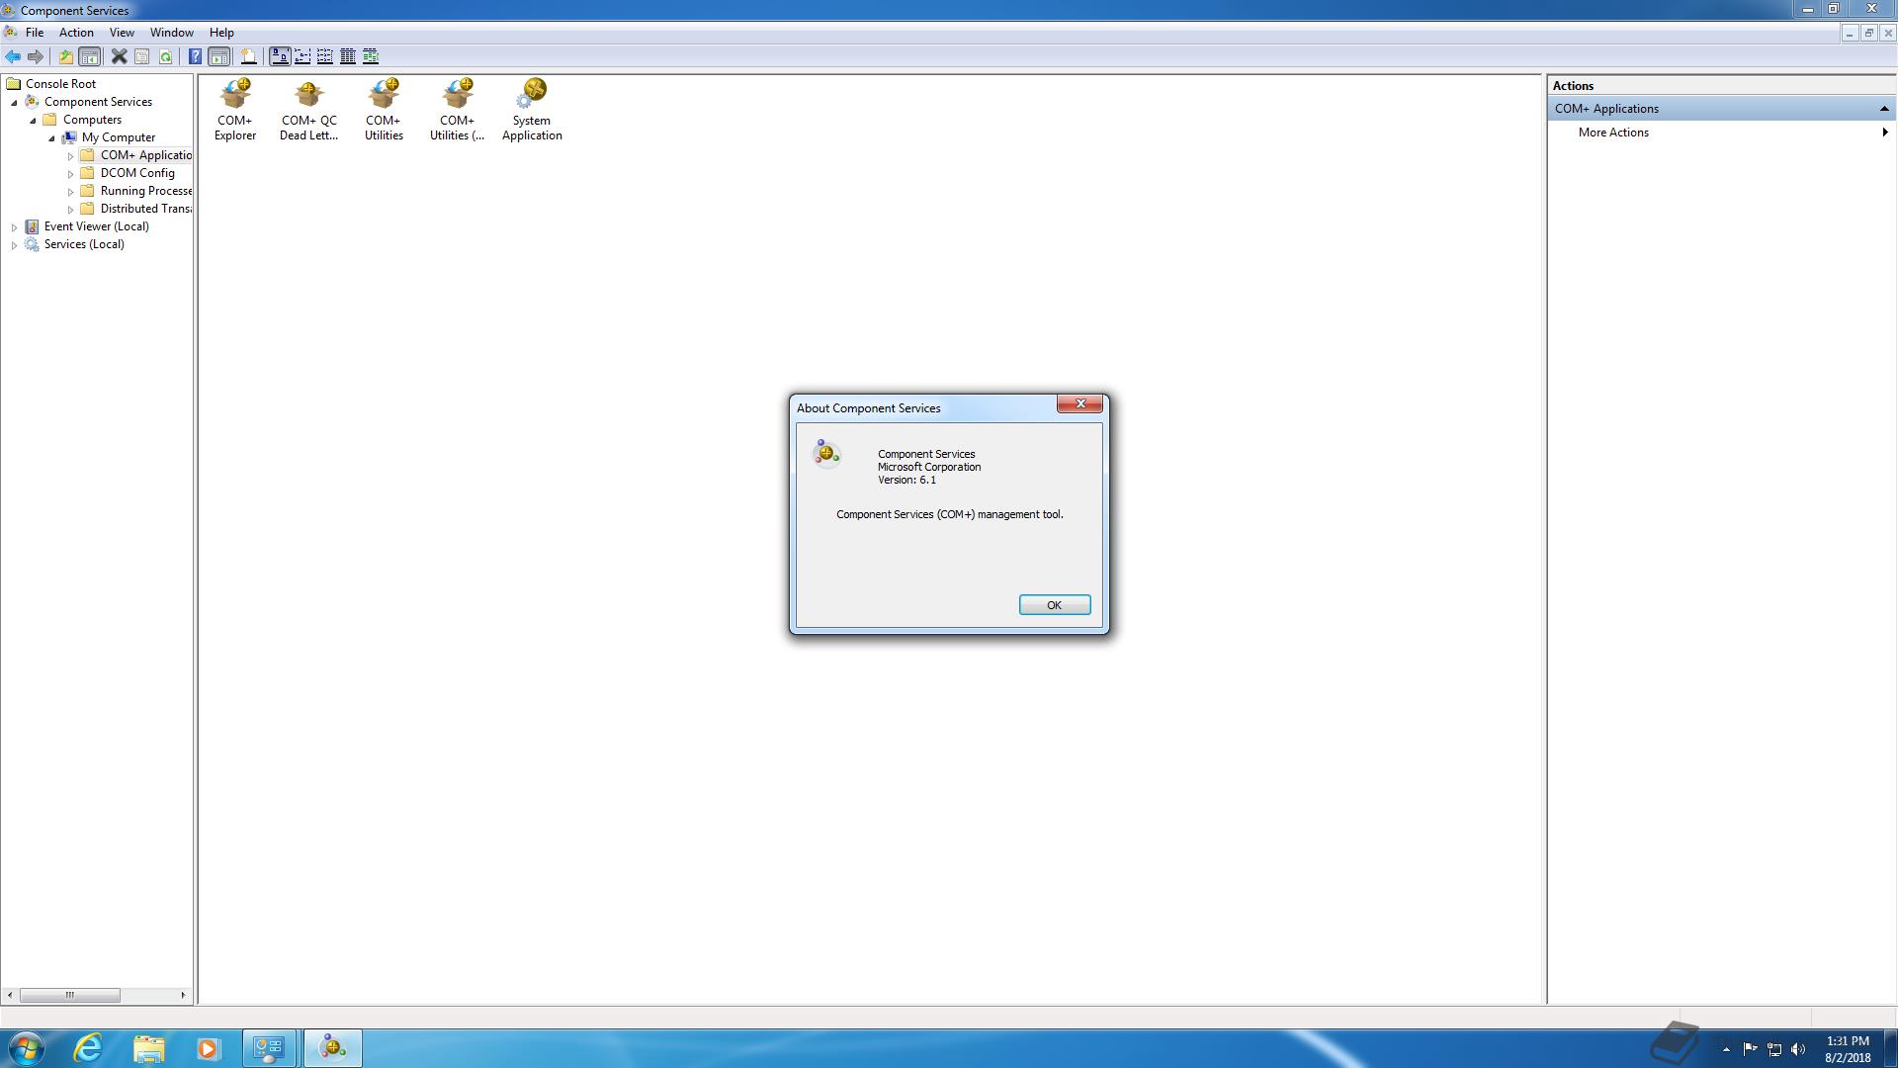Collapse the Computers tree node
This screenshot has height=1068, width=1898.
33,120
